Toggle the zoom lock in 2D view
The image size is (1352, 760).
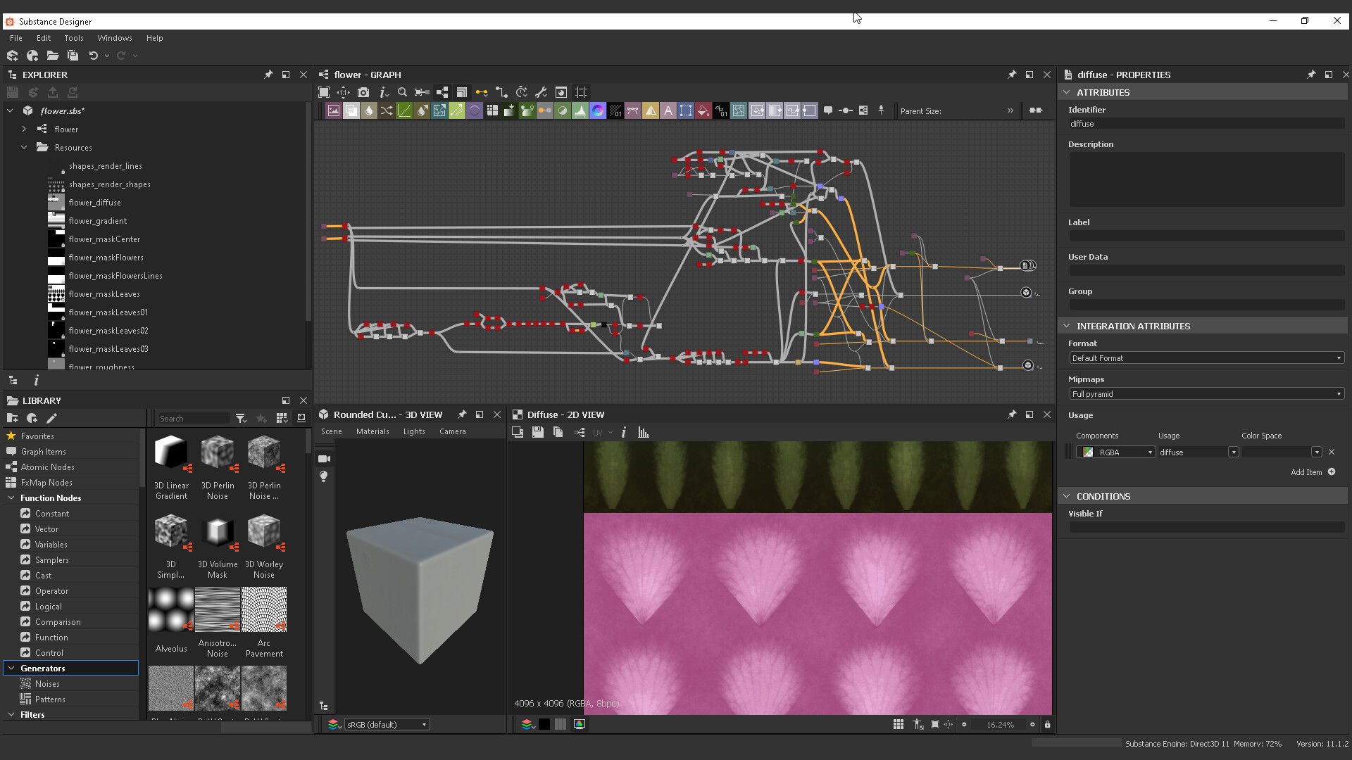tap(1047, 724)
